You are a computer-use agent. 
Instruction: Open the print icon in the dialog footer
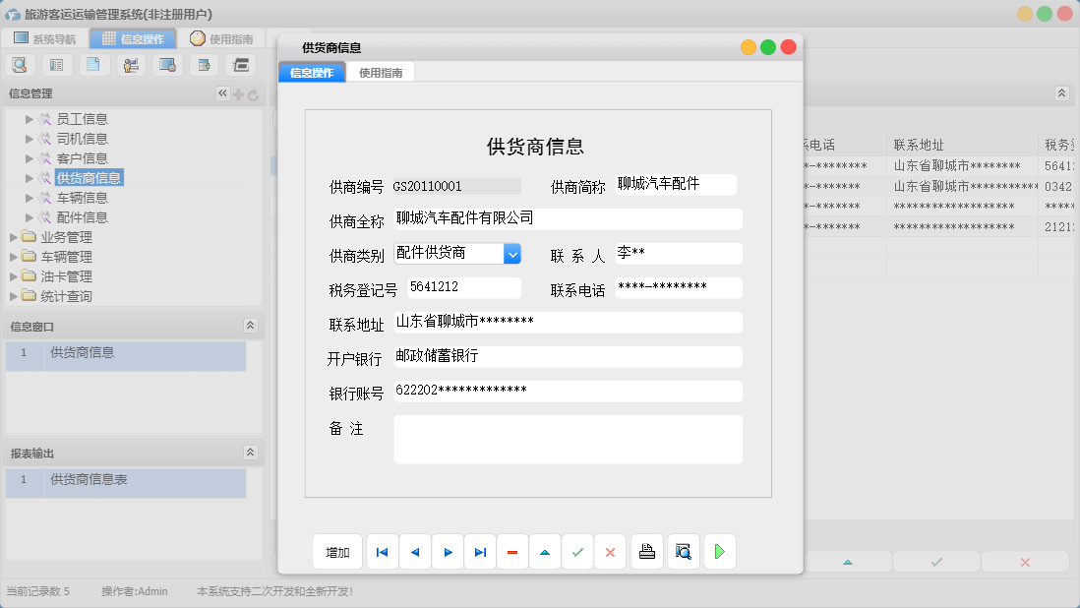[647, 552]
